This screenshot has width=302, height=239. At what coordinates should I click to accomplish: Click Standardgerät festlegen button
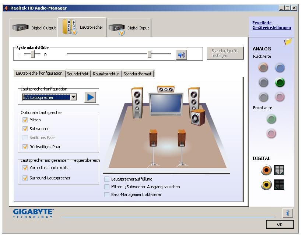pyautogui.click(x=225, y=53)
